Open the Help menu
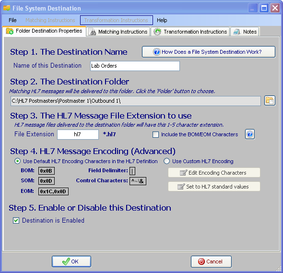Viewport: 283px width, 273px height. click(x=162, y=20)
